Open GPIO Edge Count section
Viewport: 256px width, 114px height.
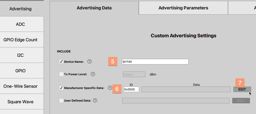pos(20,40)
